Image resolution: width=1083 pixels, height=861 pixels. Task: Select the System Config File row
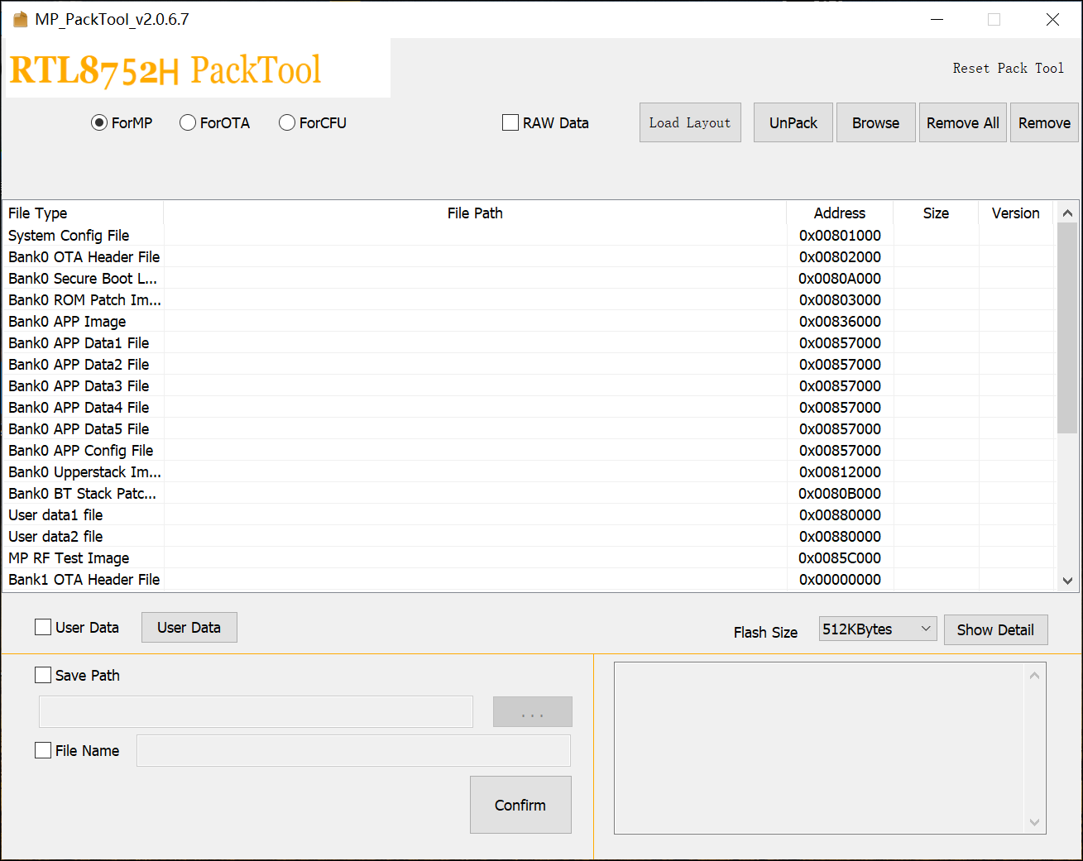530,236
